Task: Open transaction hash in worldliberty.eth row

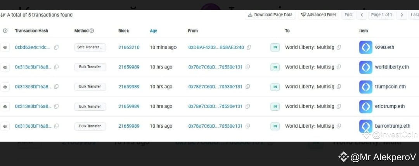Action: tap(33, 67)
